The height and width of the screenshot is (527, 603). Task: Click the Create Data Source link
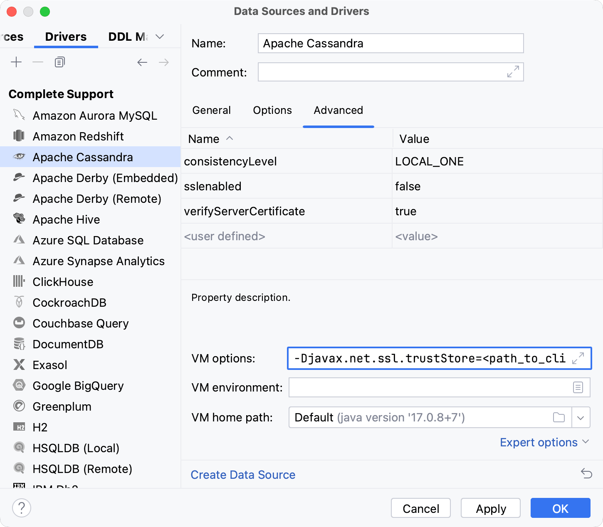(x=243, y=475)
